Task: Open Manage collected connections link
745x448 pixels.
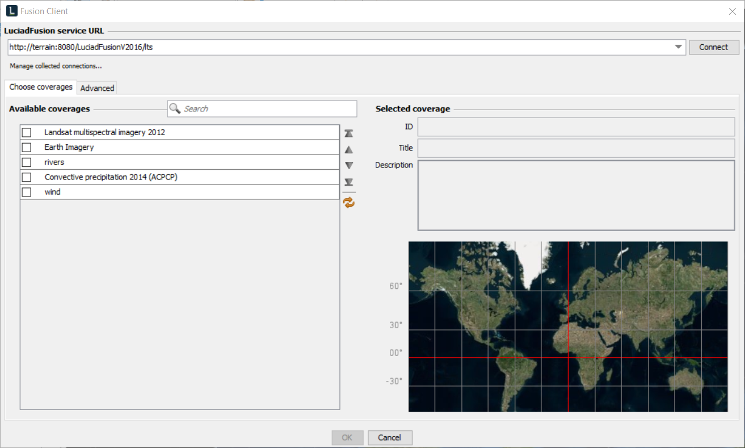Action: pyautogui.click(x=56, y=66)
